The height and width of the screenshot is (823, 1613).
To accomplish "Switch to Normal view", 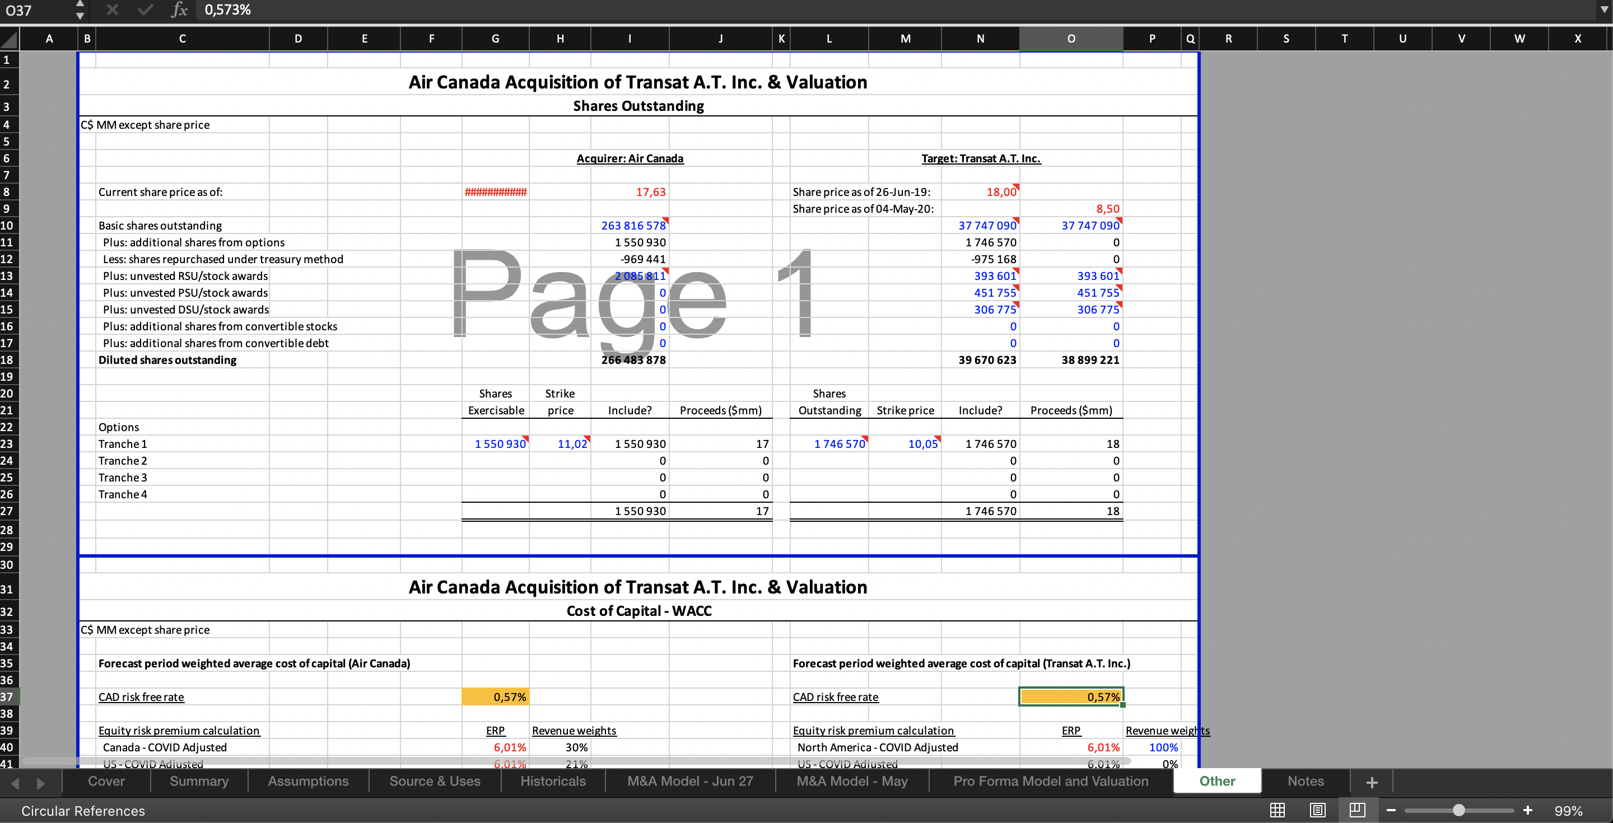I will pyautogui.click(x=1278, y=811).
